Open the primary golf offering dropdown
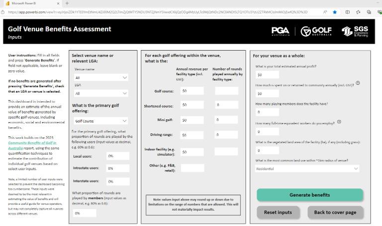The width and height of the screenshot is (382, 226). (101, 121)
